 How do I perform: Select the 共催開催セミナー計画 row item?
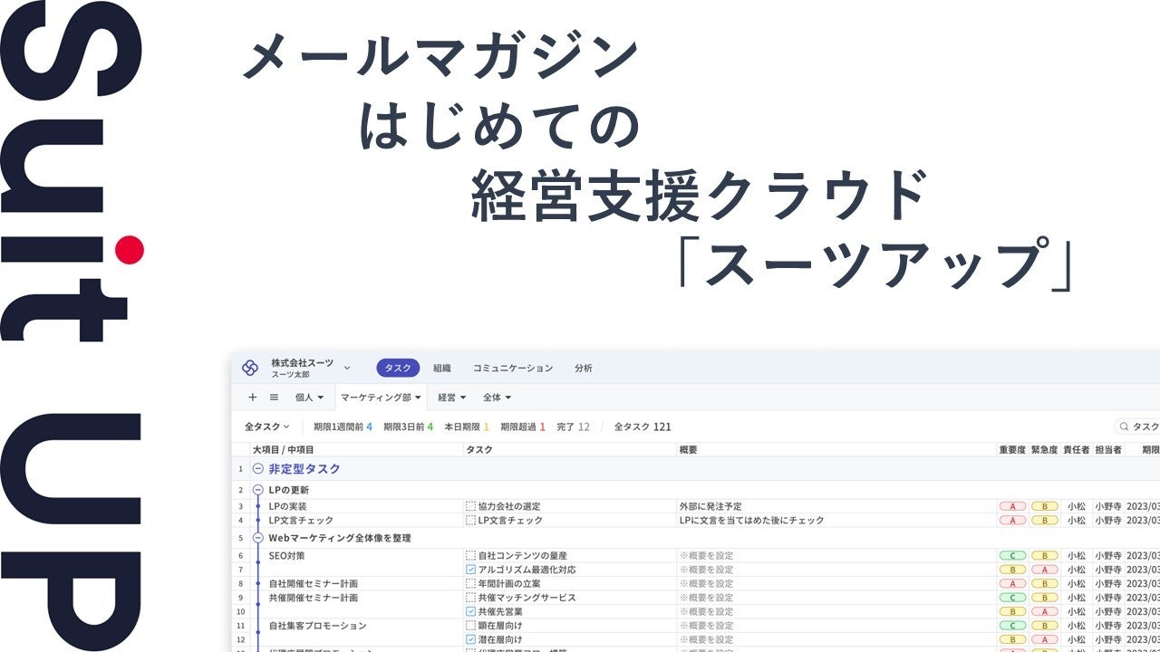coord(313,598)
